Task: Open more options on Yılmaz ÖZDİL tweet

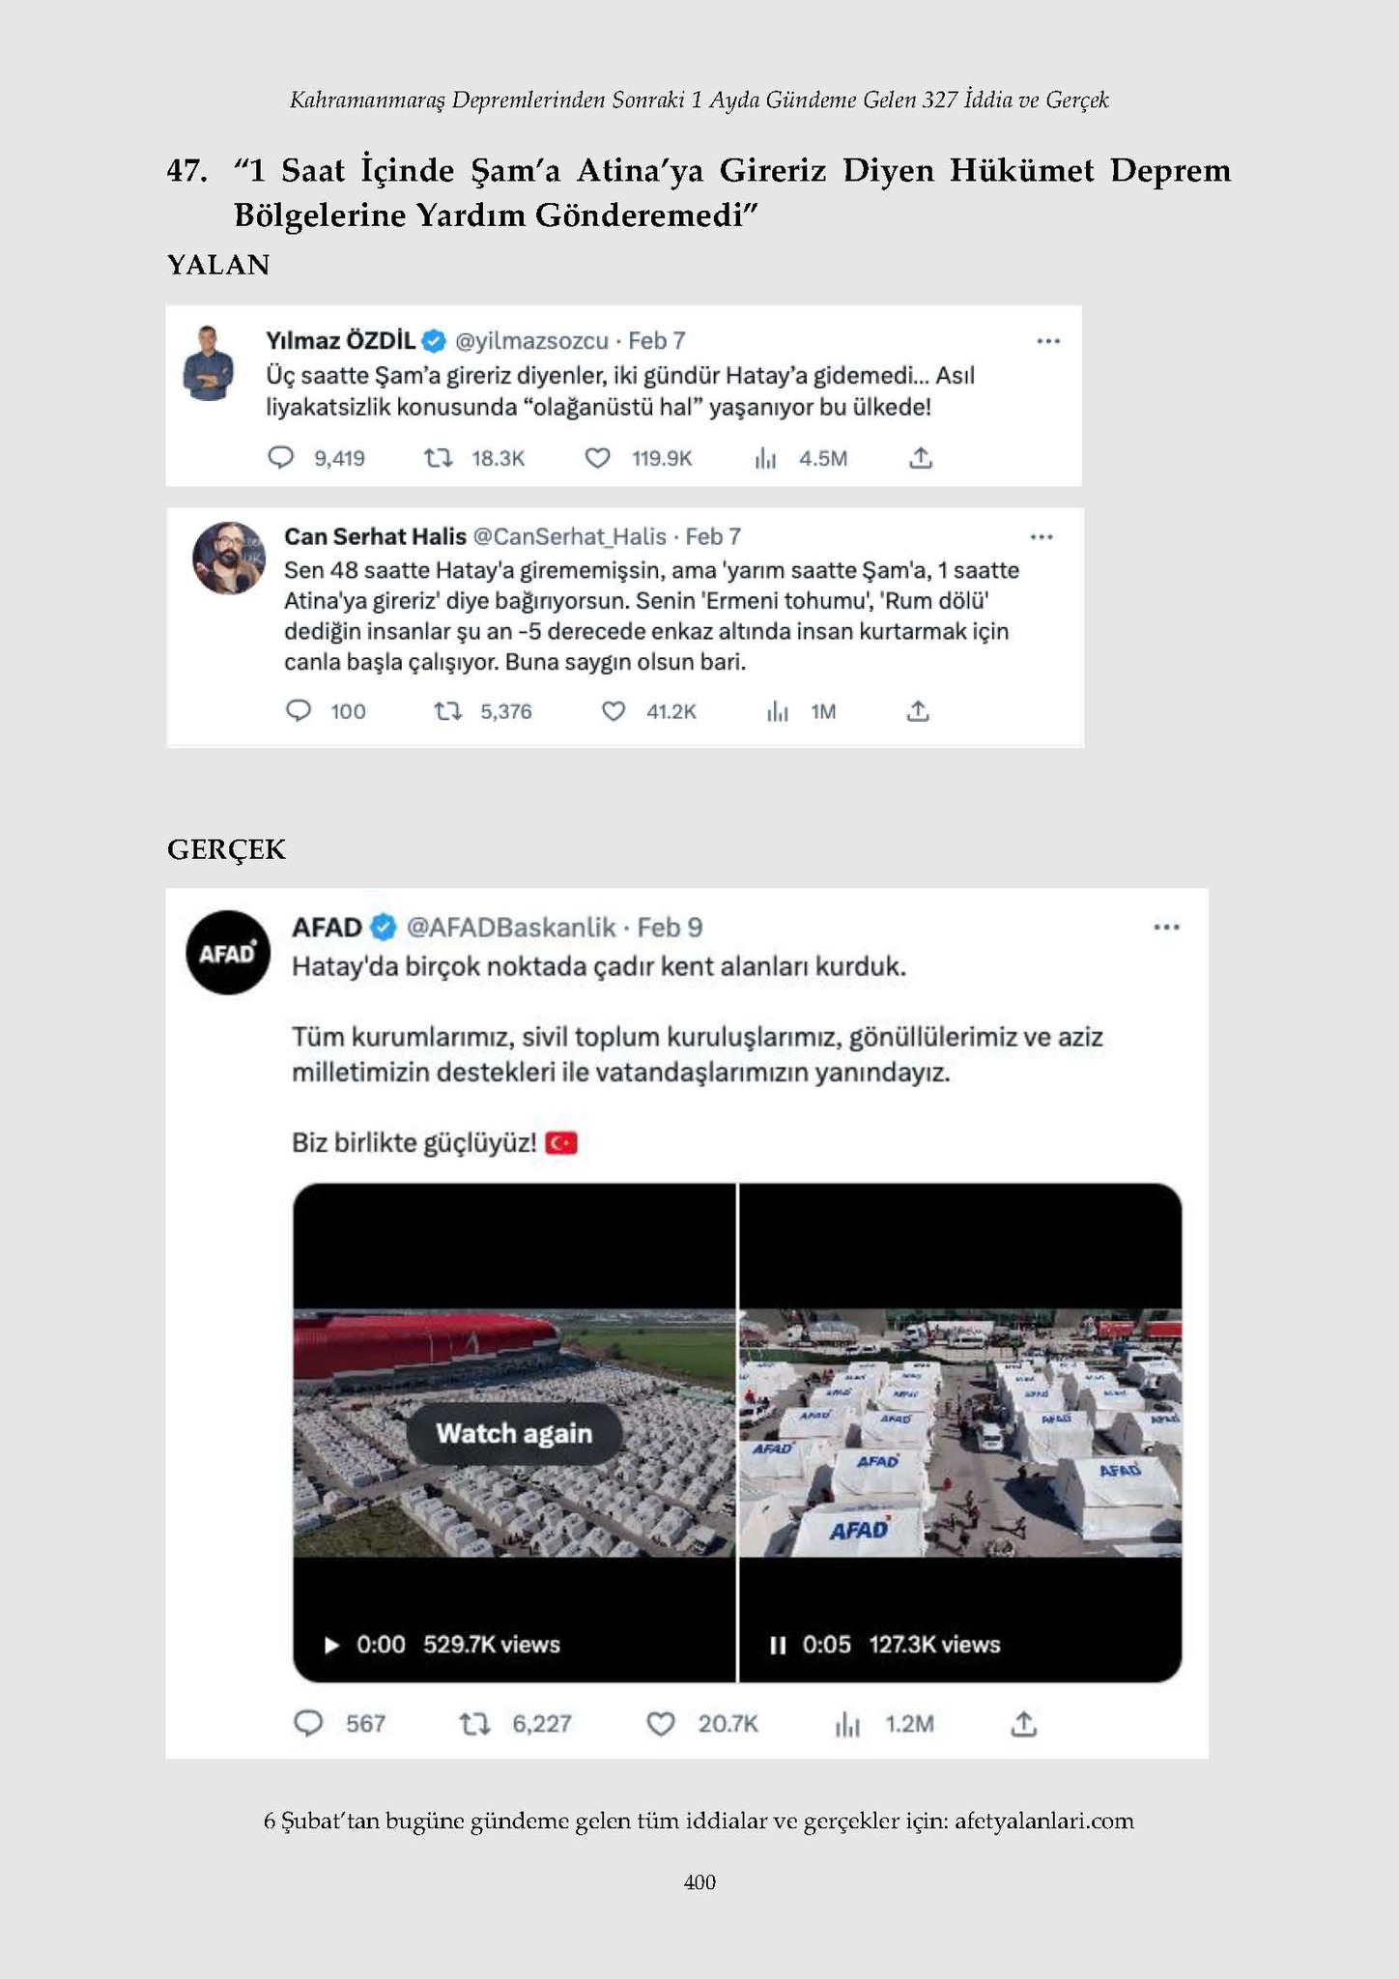Action: click(x=1048, y=341)
